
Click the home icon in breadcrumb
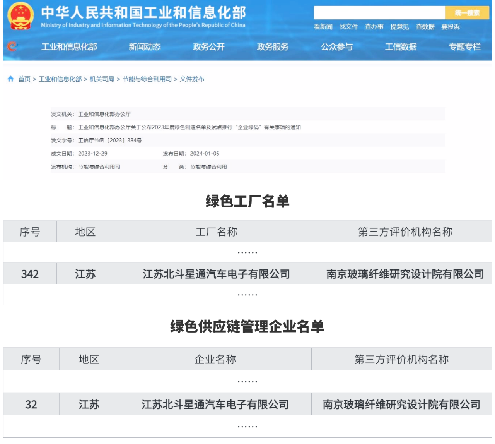coord(10,79)
